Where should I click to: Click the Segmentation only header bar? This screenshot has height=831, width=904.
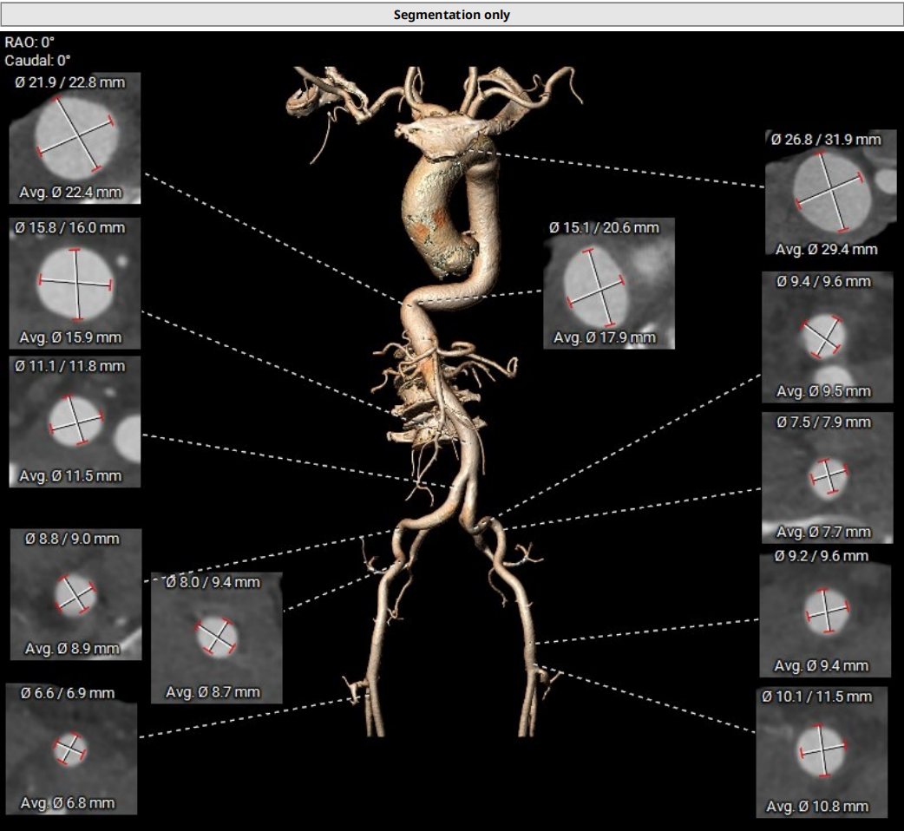pos(451,15)
